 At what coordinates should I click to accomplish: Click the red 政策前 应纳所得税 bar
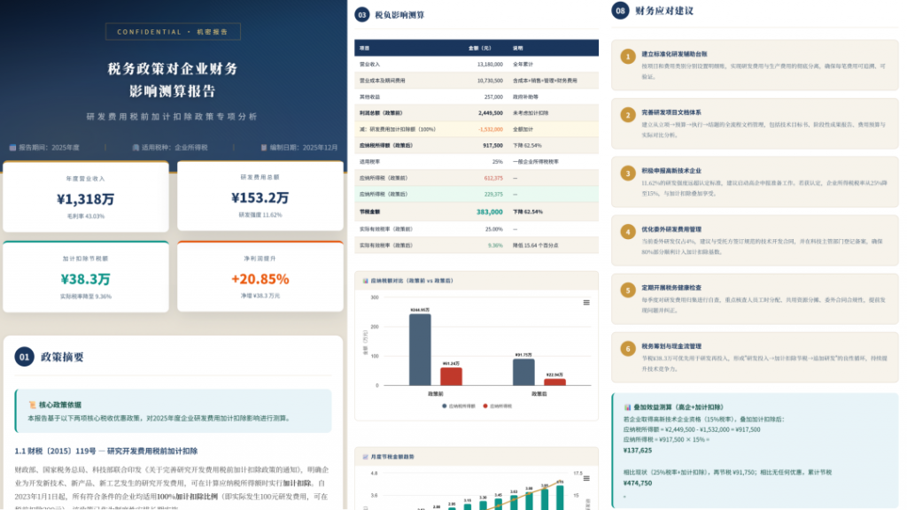[451, 376]
